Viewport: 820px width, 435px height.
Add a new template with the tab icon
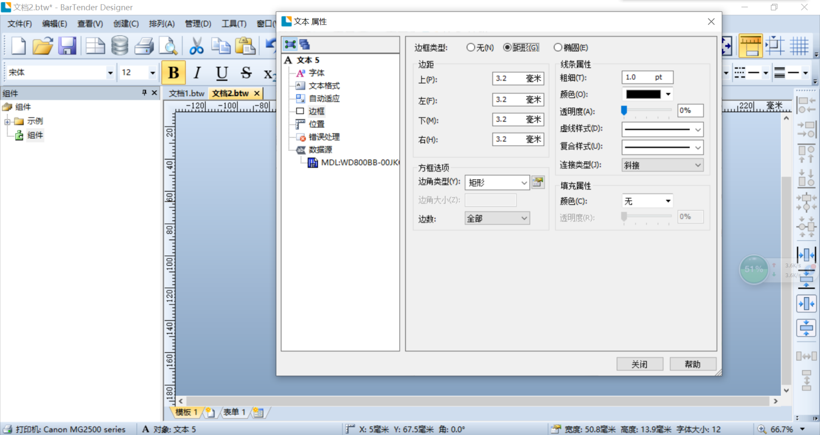(210, 413)
